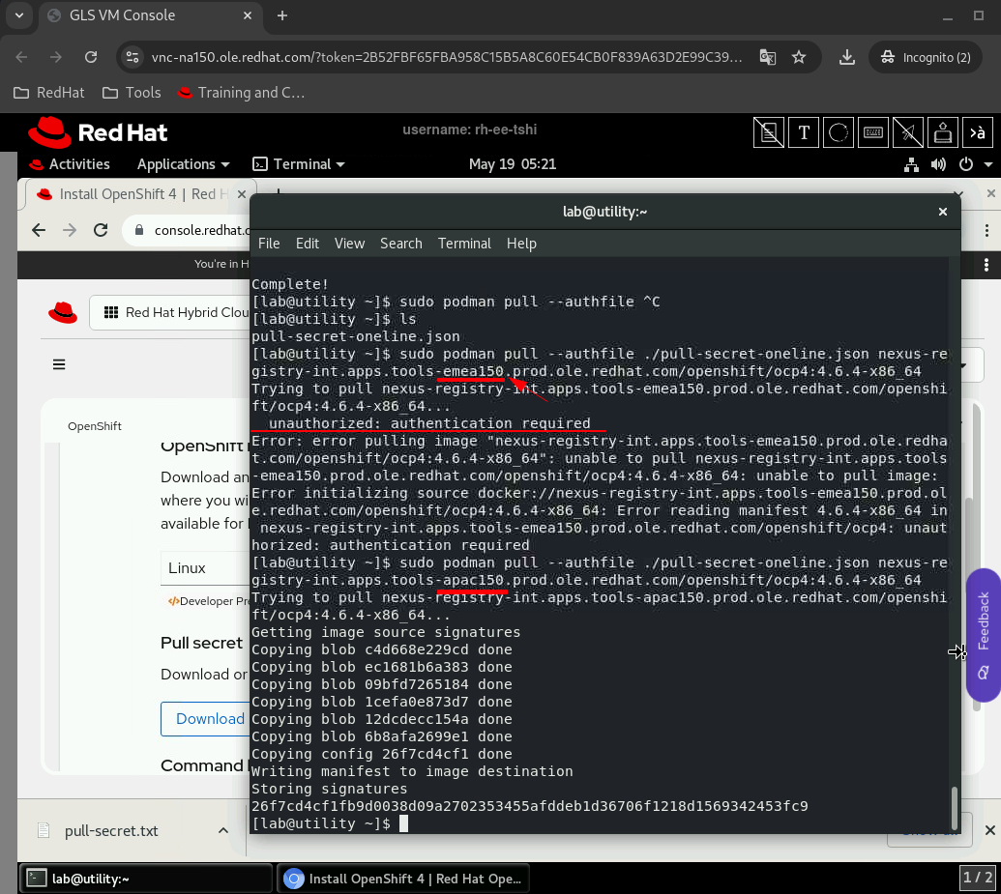Click the '>à' keyboard layout icon
Screen dimensions: 1001x894
tap(978, 132)
